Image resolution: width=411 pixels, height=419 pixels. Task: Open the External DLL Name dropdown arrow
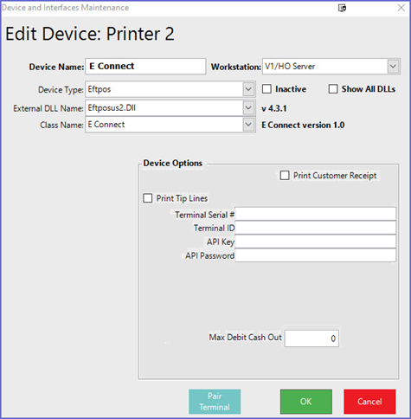248,108
